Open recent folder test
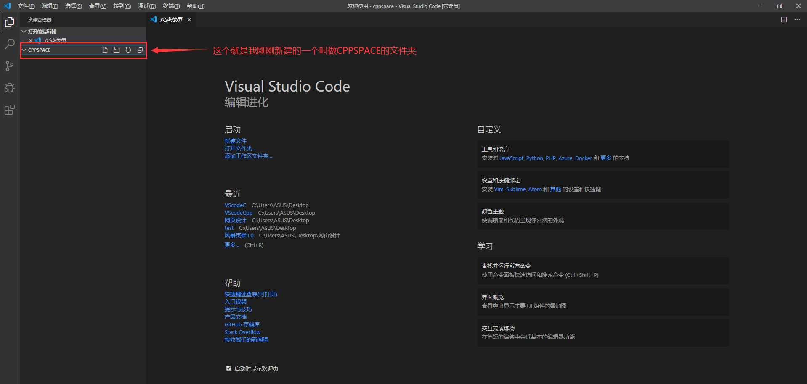The height and width of the screenshot is (384, 807). [229, 228]
